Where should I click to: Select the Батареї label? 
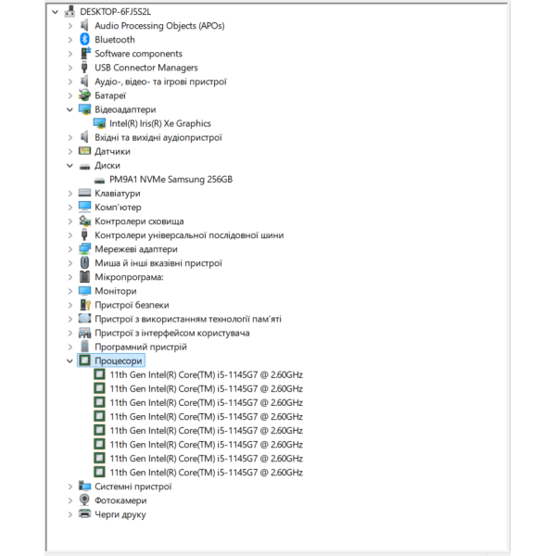(x=110, y=95)
